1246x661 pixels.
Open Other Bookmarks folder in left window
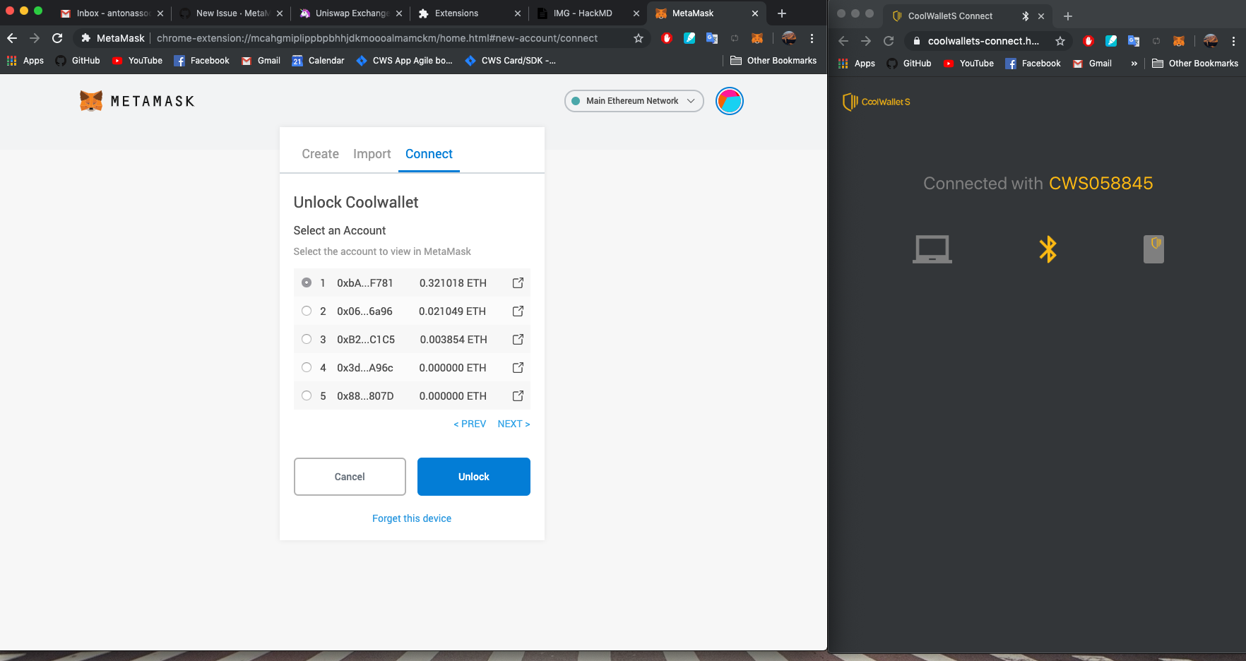773,61
